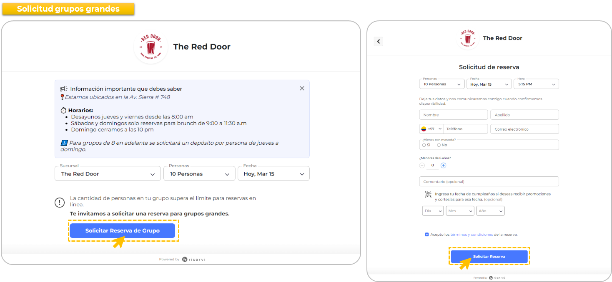Click the Nombre input field
Screen dimensions: 612x282
pyautogui.click(x=454, y=115)
